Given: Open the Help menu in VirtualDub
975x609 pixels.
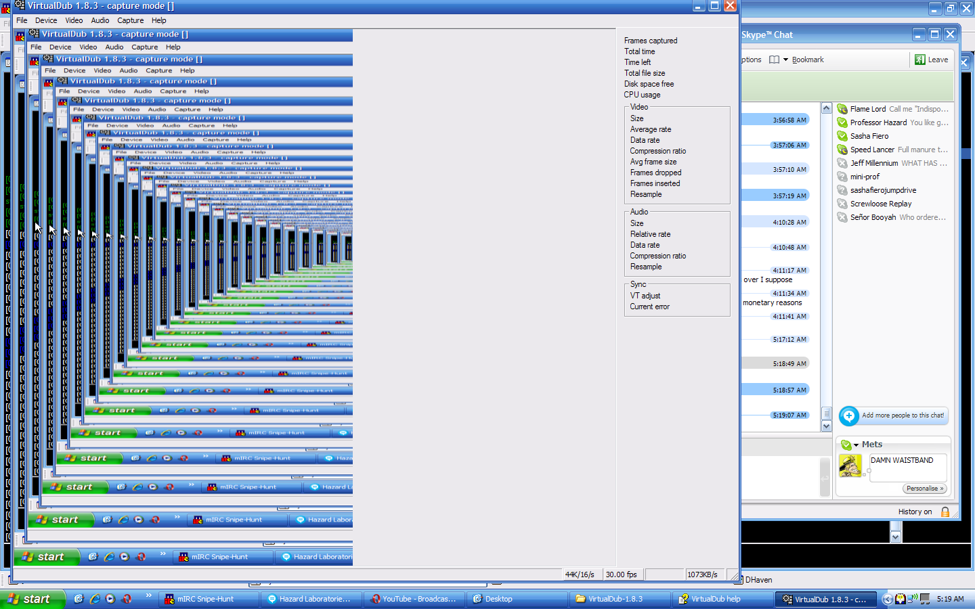Looking at the screenshot, I should click(159, 20).
